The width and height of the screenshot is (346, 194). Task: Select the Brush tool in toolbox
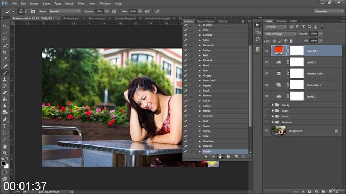click(5, 73)
